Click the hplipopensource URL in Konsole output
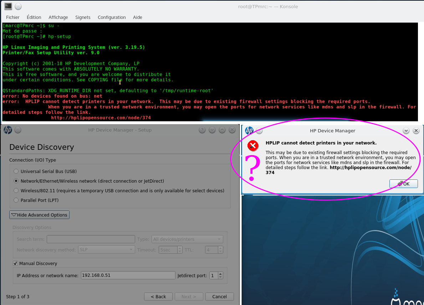Screen dimensions: 424x305 [101, 118]
